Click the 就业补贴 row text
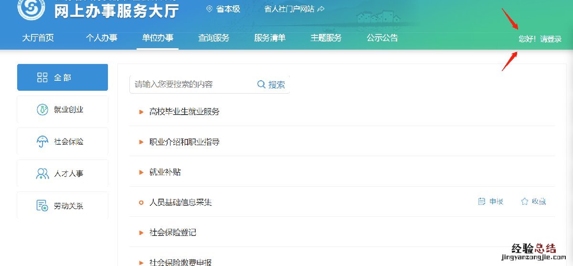Viewport: 573px width, 266px height. tap(165, 172)
